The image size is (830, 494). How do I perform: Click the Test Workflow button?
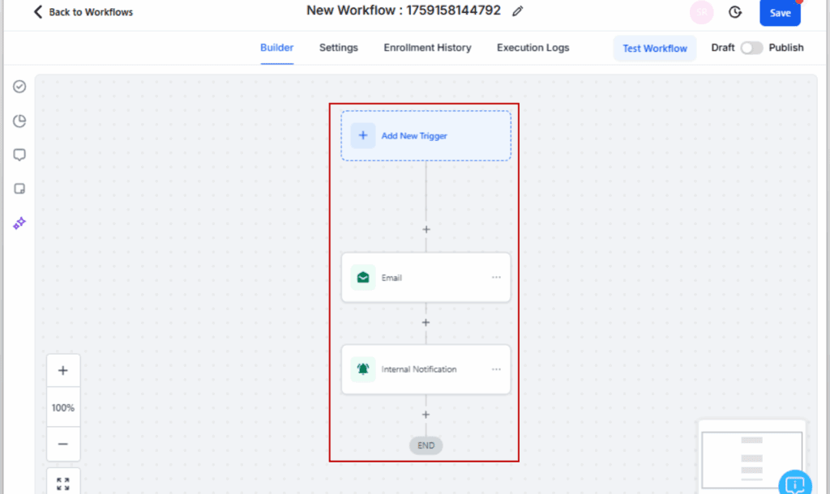coord(654,49)
